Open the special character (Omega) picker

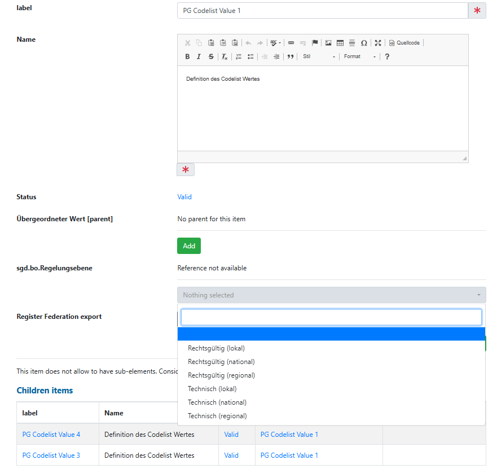coord(364,43)
